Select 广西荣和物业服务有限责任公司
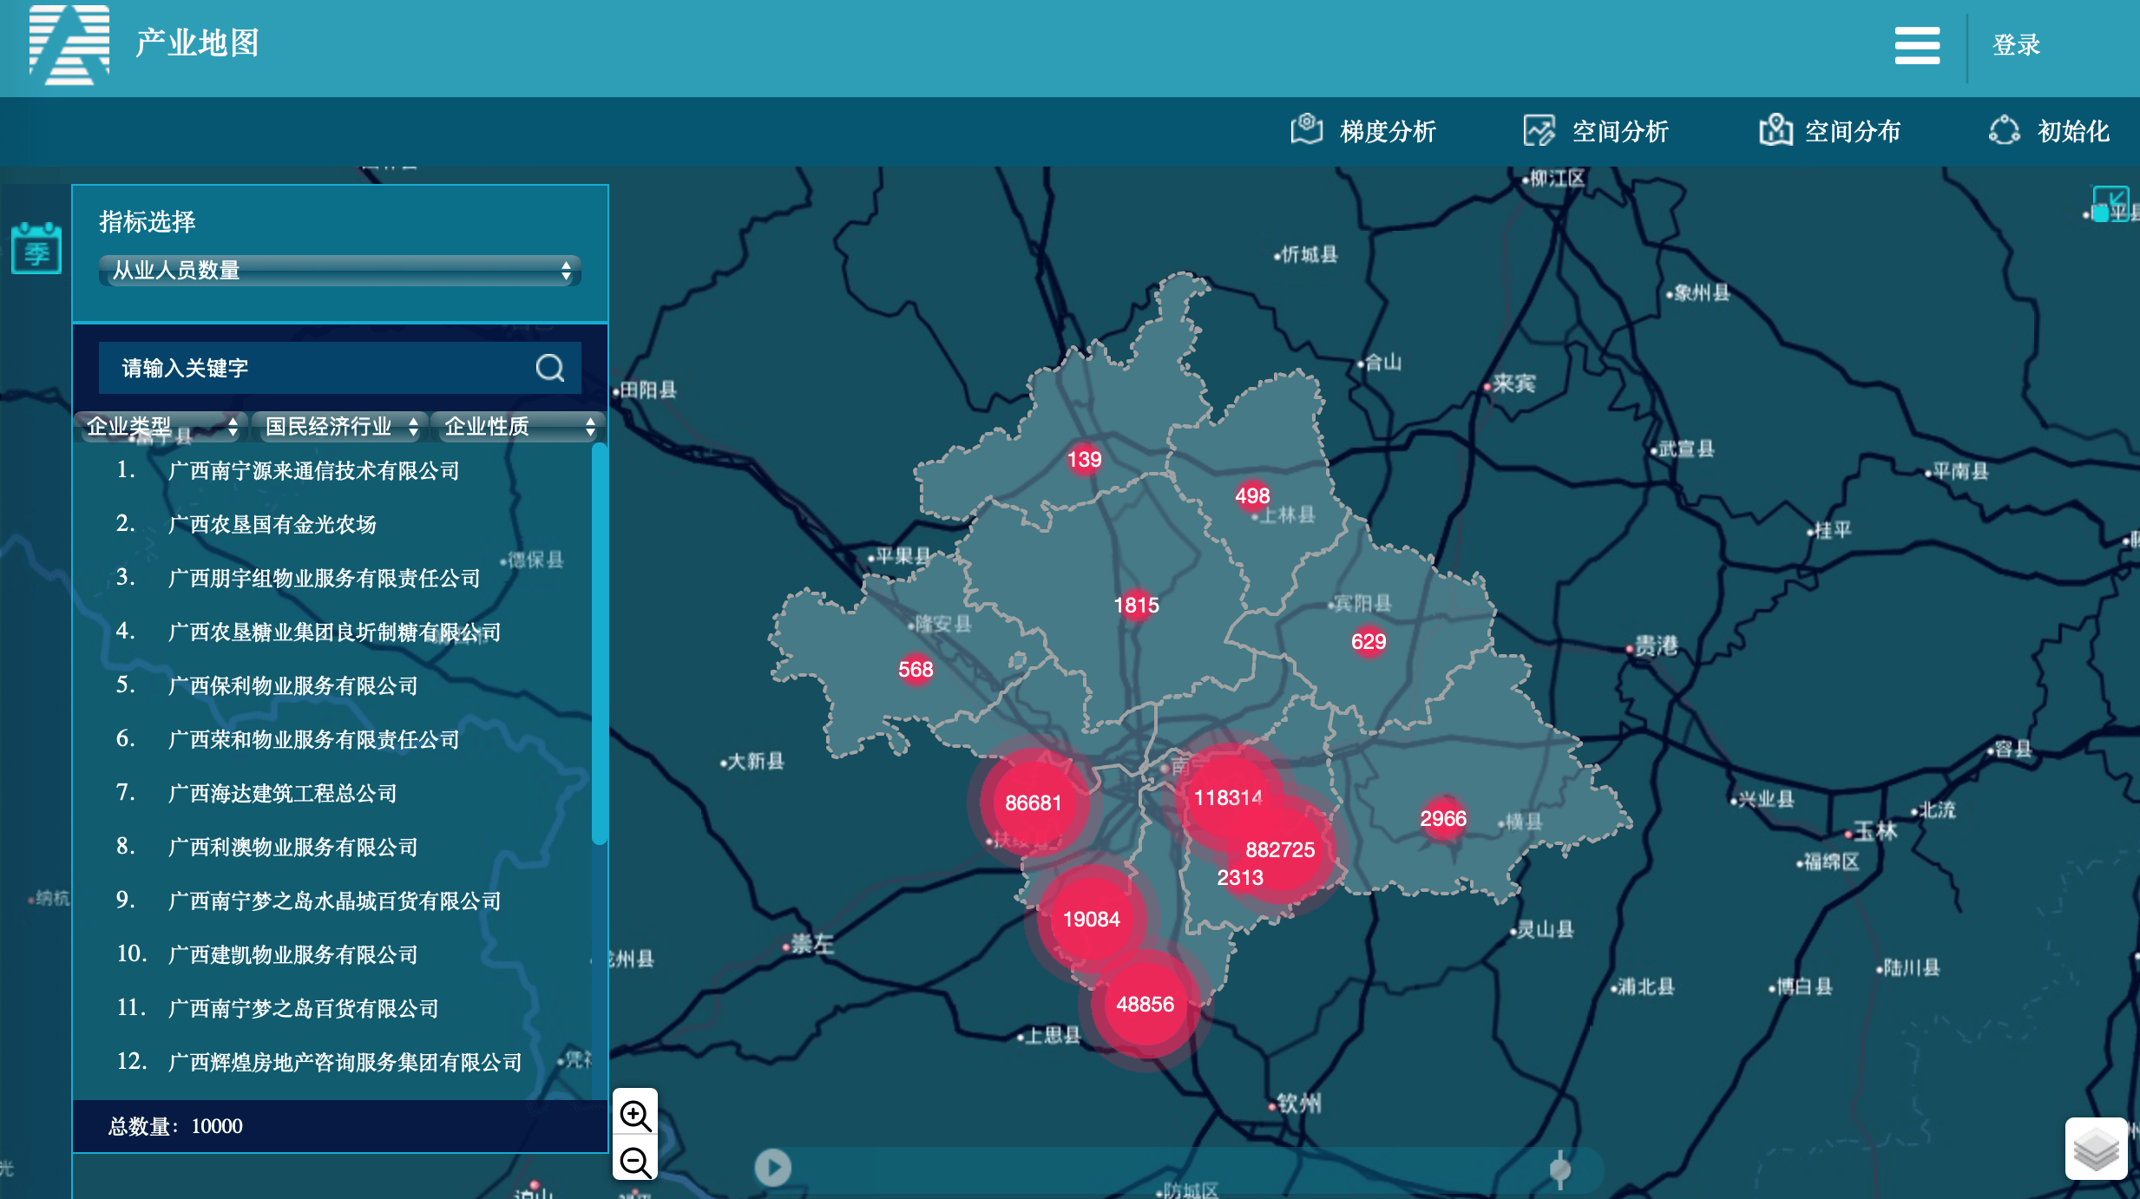Screen dimensions: 2140x1199 [313, 739]
